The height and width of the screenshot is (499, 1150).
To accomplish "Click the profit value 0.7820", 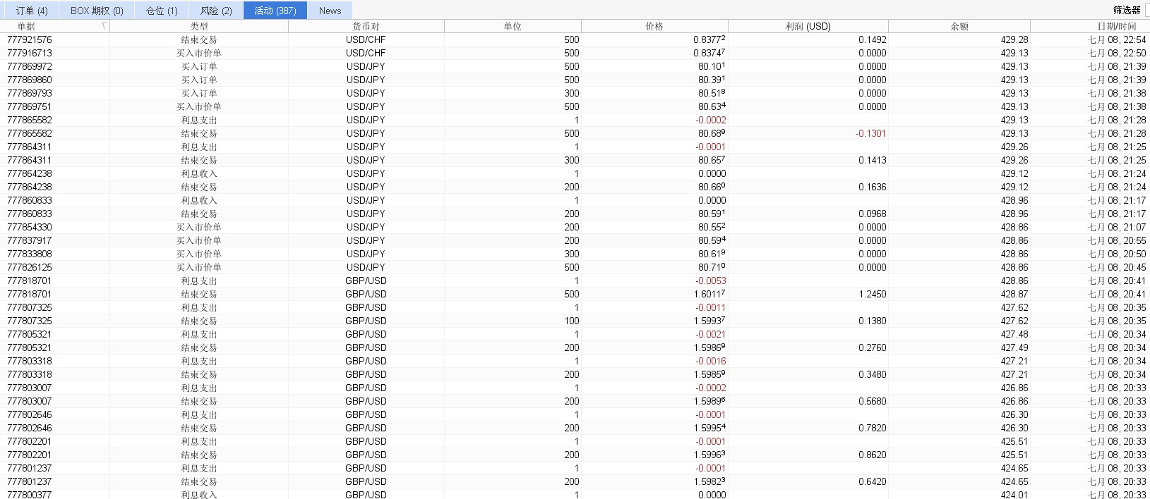I will pos(872,429).
